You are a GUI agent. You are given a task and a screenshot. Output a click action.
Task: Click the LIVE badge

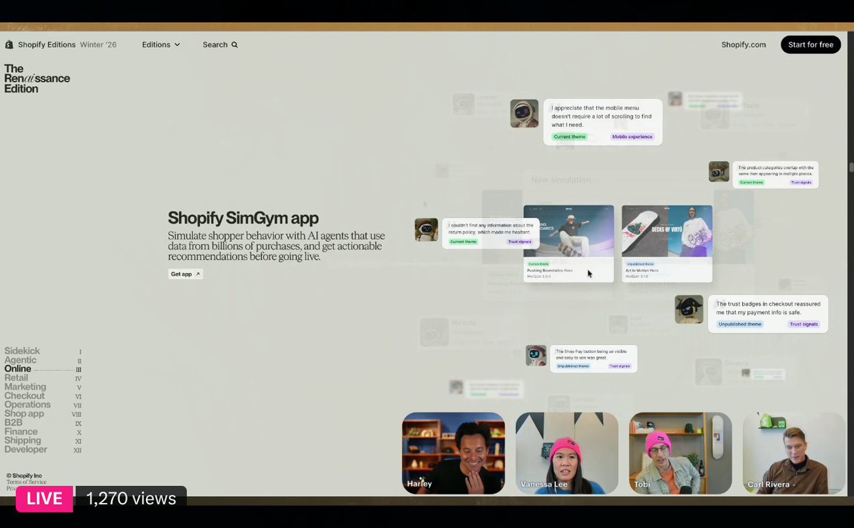pyautogui.click(x=44, y=499)
